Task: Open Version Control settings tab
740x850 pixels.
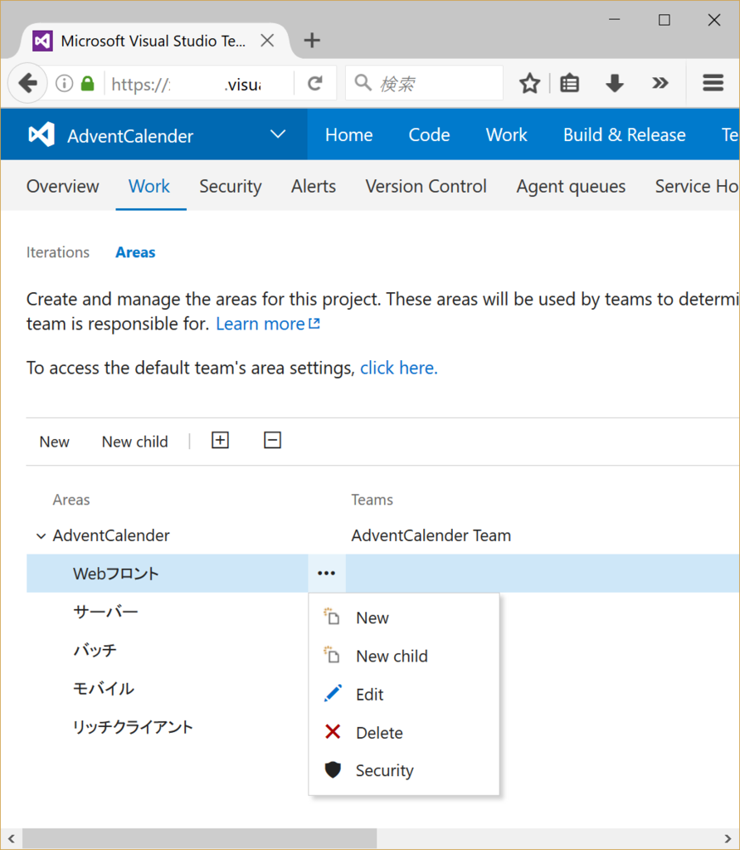Action: (x=426, y=187)
